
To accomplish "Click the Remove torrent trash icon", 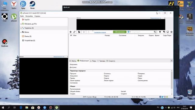I will click(84, 32).
